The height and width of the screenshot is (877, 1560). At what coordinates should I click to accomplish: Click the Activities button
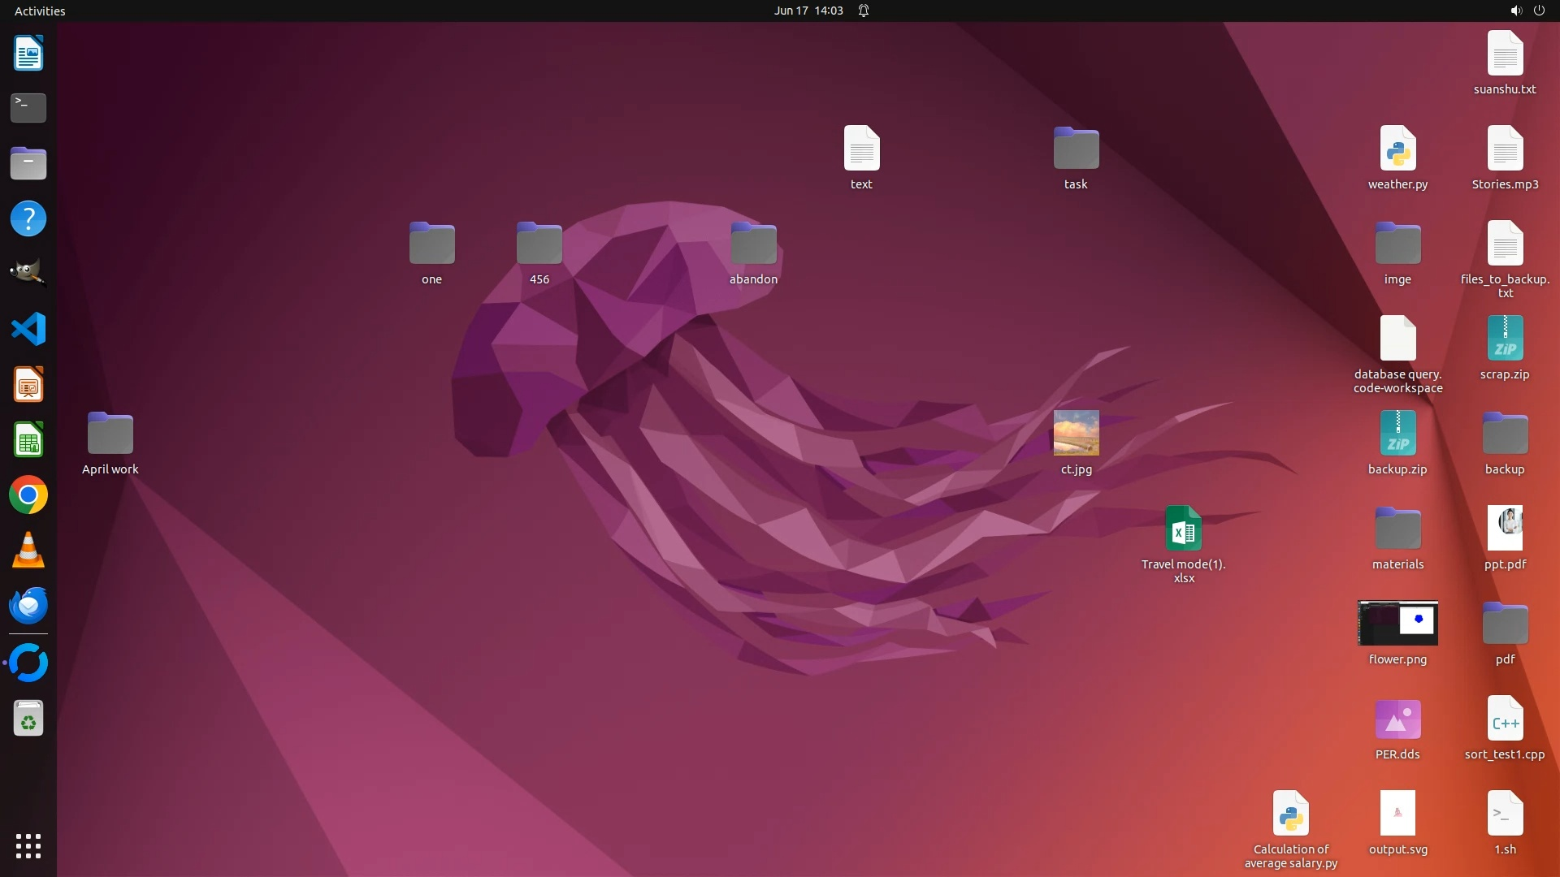pyautogui.click(x=40, y=11)
